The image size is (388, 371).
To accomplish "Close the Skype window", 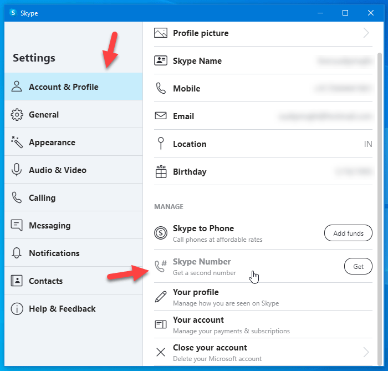I will tap(370, 13).
